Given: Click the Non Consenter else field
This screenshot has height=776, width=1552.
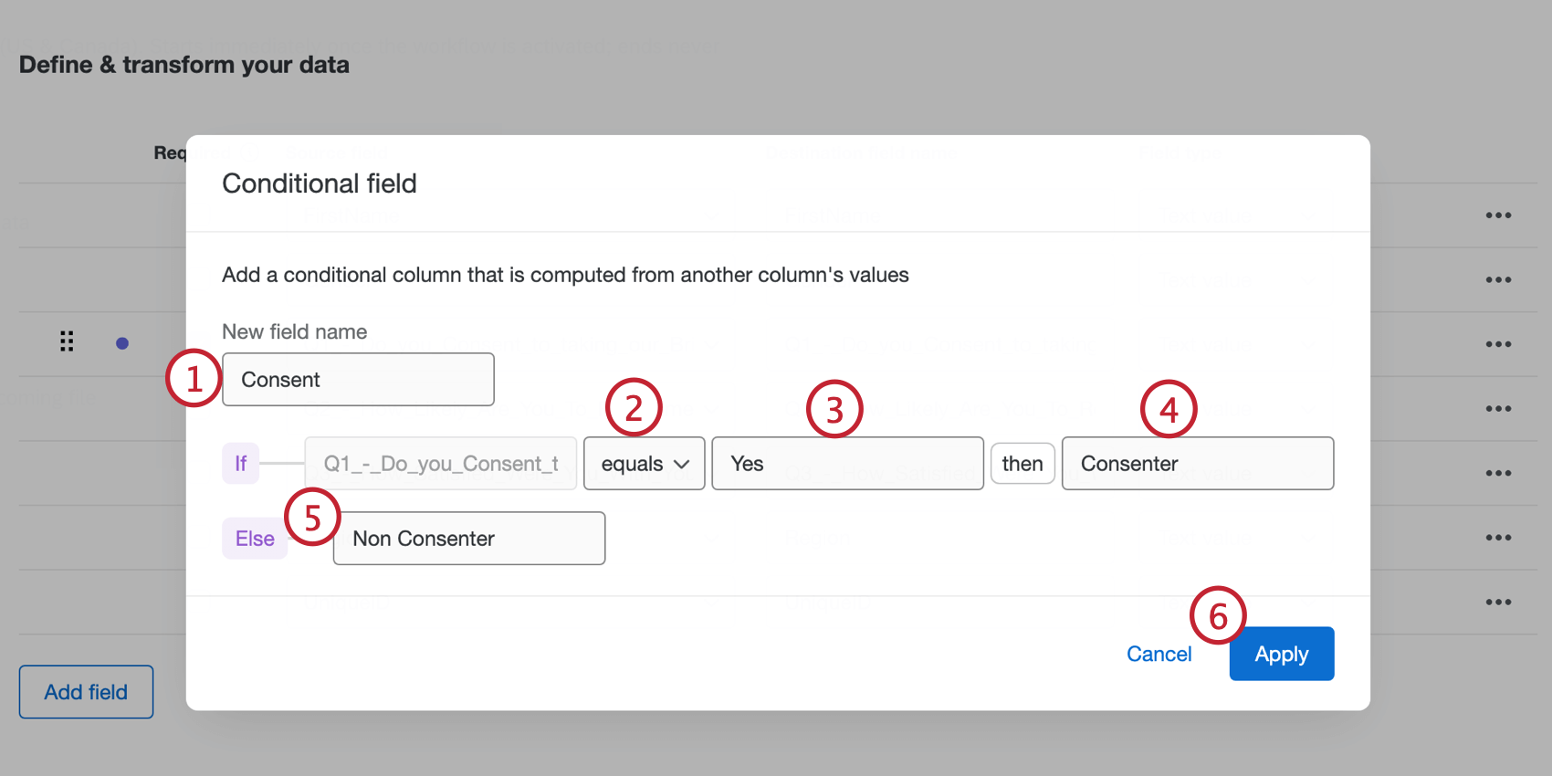Looking at the screenshot, I should click(x=468, y=539).
